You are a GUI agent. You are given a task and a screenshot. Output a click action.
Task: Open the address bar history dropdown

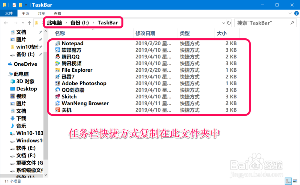223,23
